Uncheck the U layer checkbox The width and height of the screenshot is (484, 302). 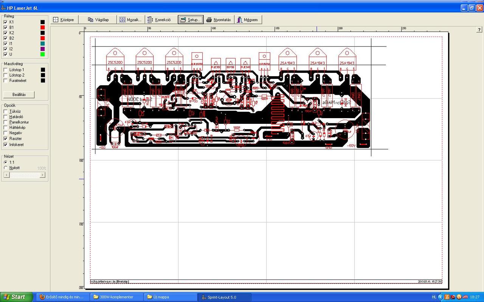pyautogui.click(x=5, y=54)
